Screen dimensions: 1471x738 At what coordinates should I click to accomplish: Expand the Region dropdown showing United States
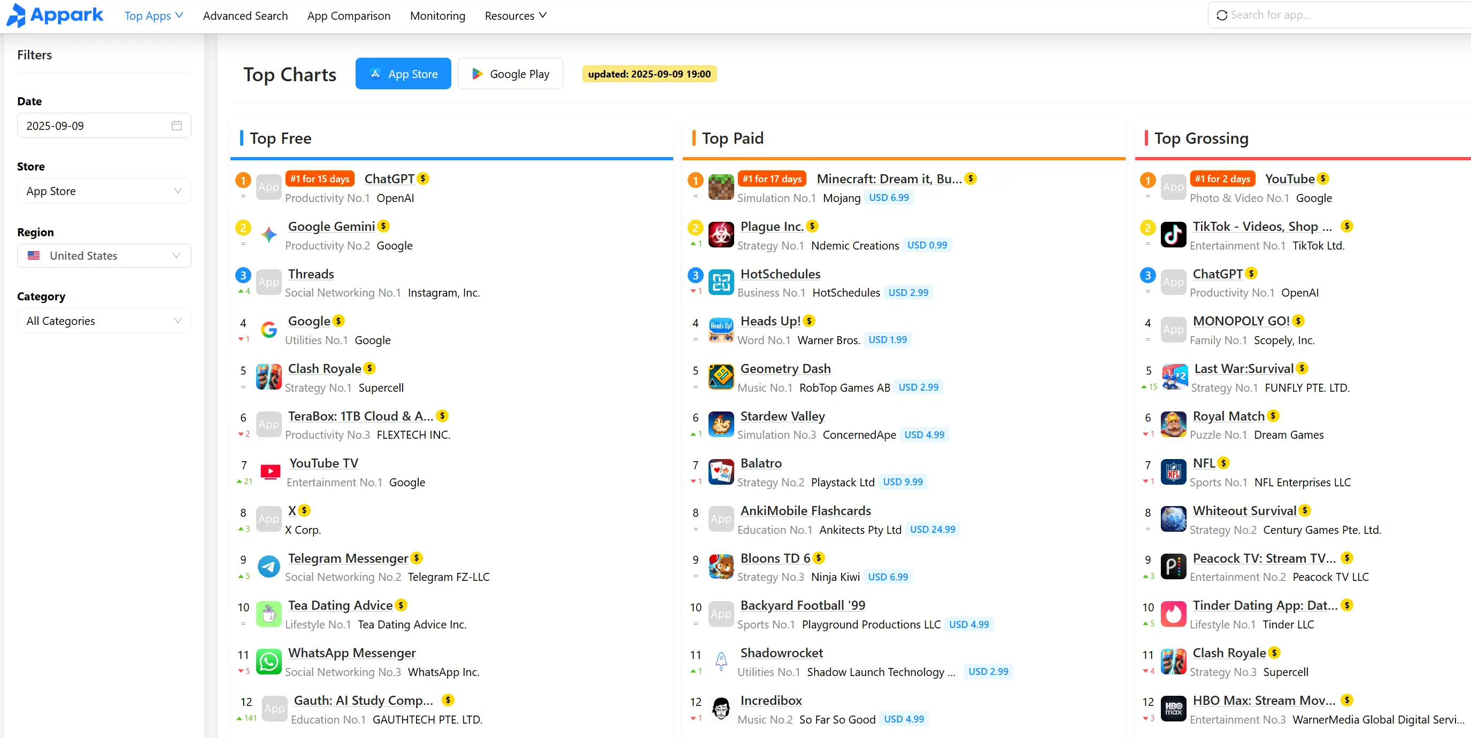coord(104,255)
